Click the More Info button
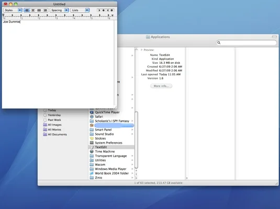This screenshot has height=209, width=280. 161,86
